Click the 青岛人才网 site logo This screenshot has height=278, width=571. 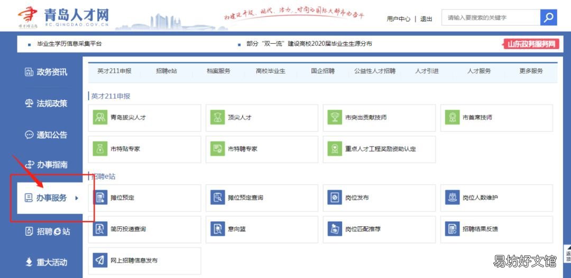[63, 17]
